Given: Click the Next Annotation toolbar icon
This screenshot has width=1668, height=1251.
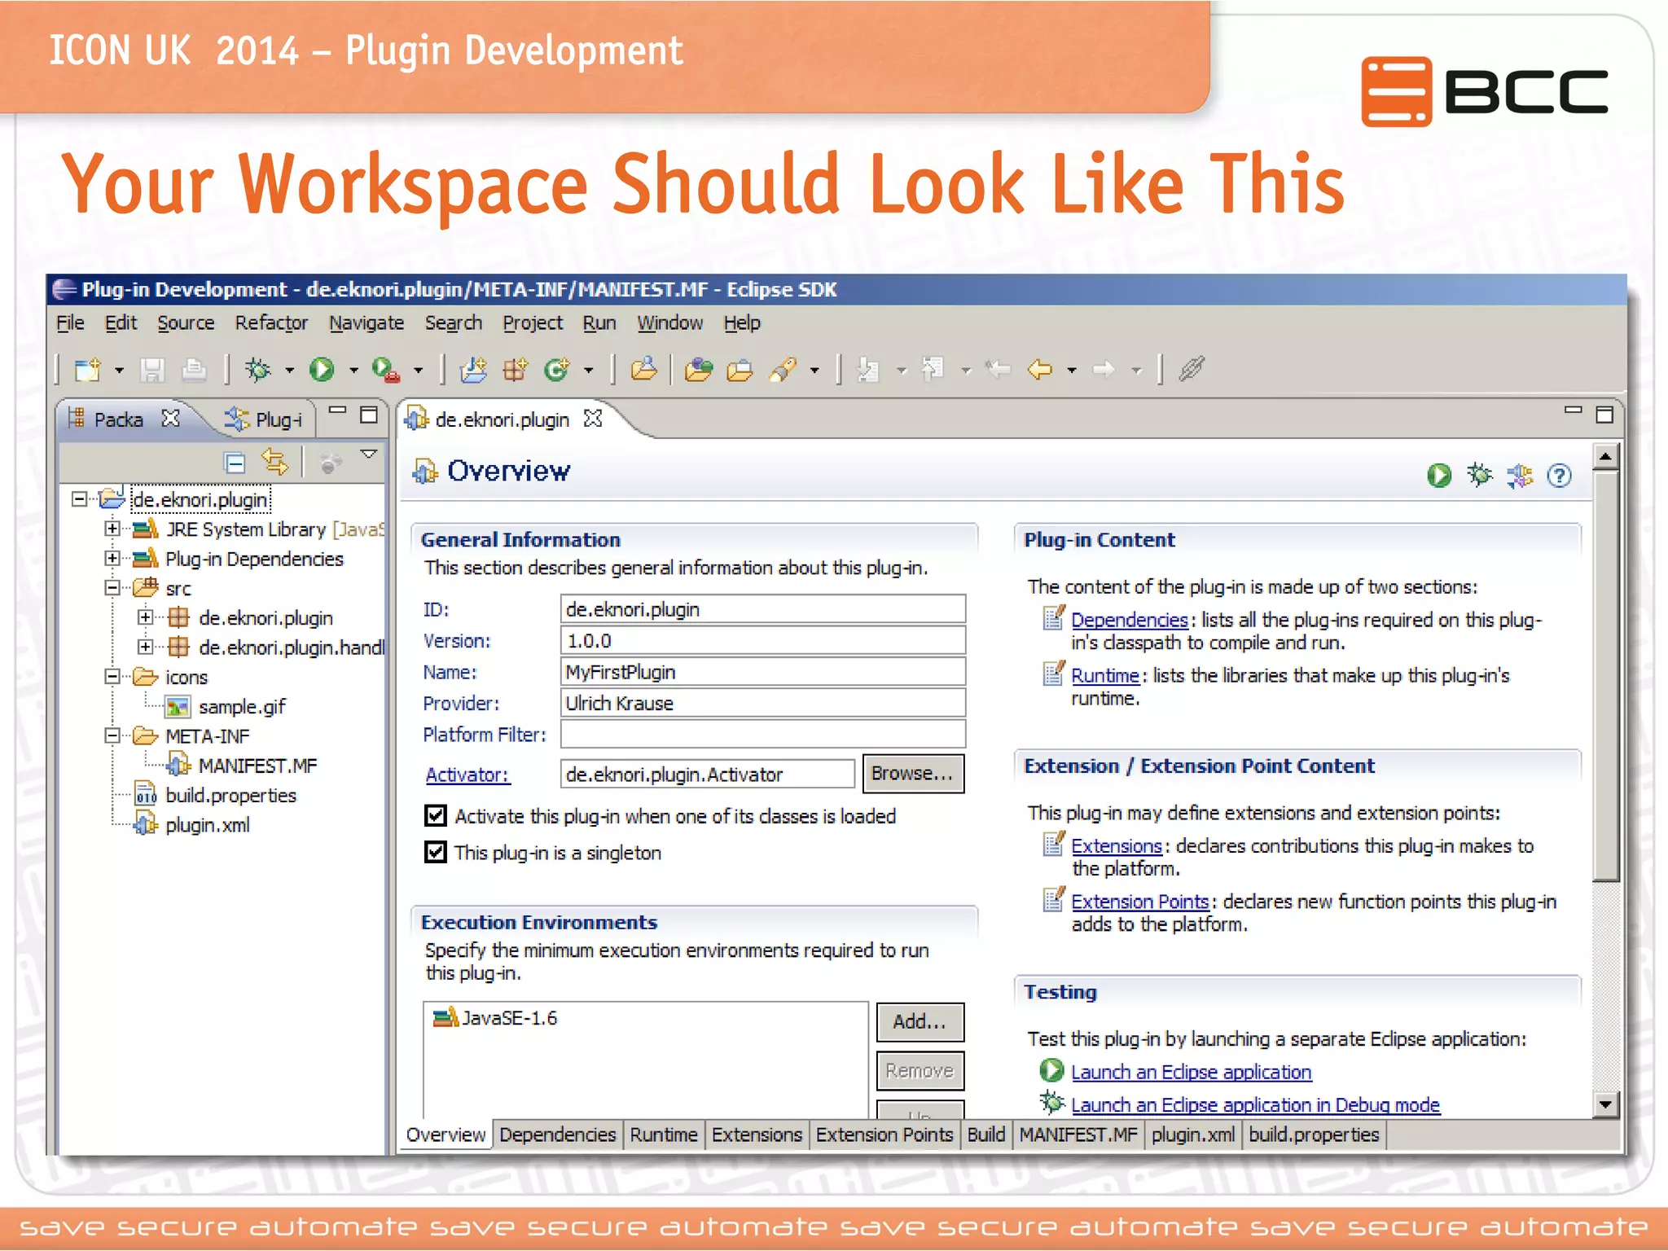Looking at the screenshot, I should pyautogui.click(x=869, y=370).
